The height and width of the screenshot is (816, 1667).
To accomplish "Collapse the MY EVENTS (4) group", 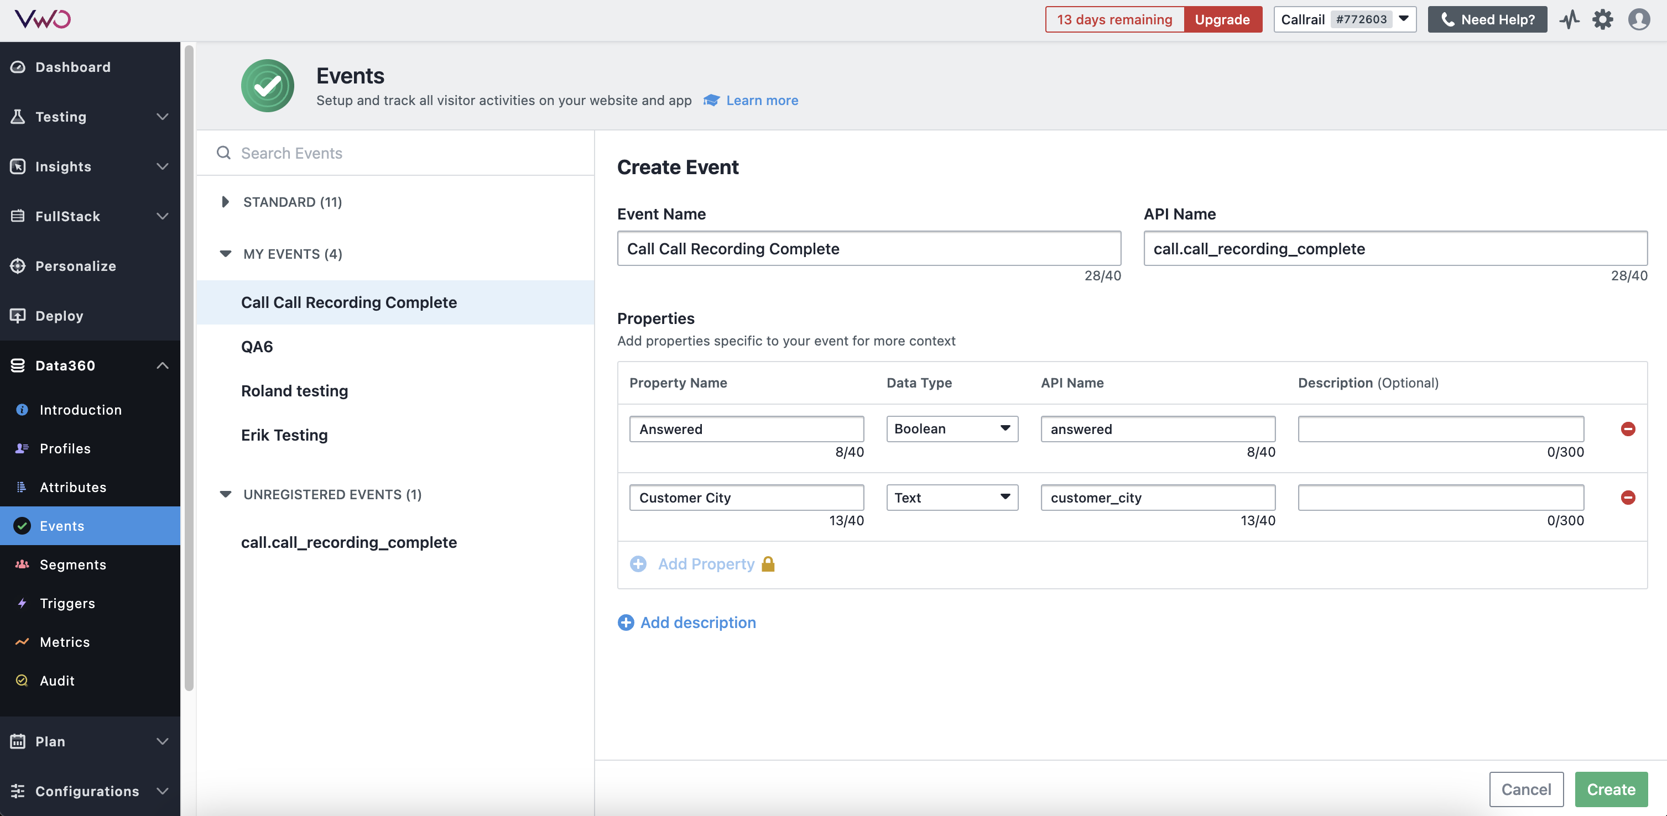I will (x=225, y=253).
